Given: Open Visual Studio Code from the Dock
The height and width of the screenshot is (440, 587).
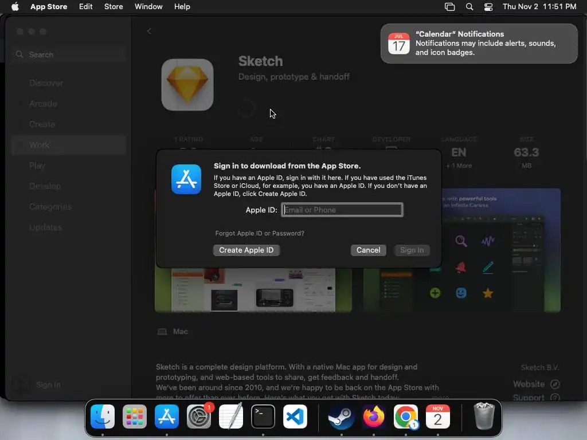Looking at the screenshot, I should pos(295,417).
